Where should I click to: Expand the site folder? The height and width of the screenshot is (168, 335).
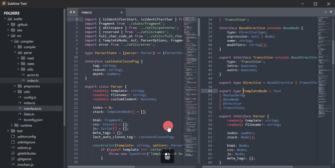pyautogui.click(x=8, y=30)
